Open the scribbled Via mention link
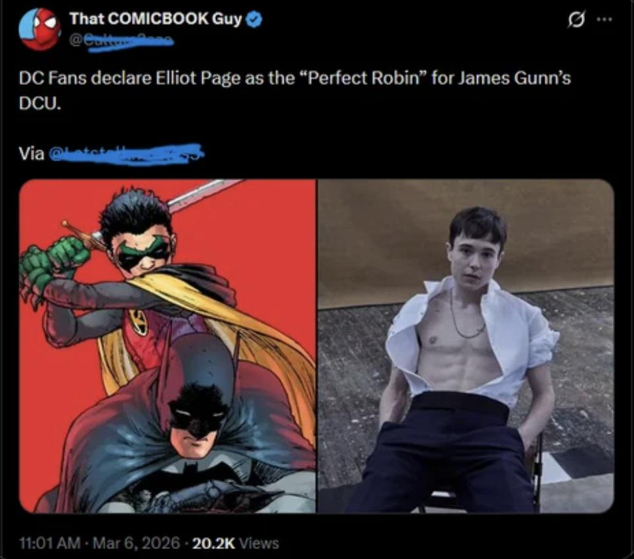The width and height of the screenshot is (634, 559). (x=126, y=154)
